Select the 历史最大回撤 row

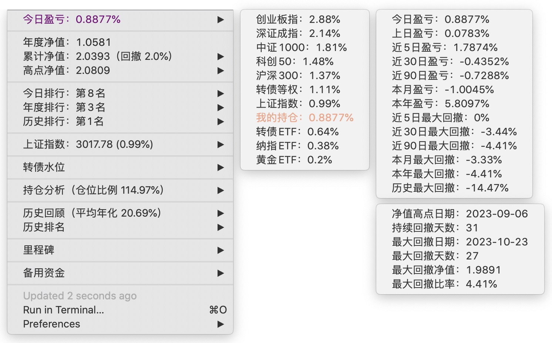click(450, 188)
